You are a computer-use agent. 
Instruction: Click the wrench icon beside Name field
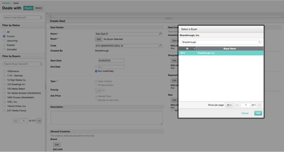[160, 34]
